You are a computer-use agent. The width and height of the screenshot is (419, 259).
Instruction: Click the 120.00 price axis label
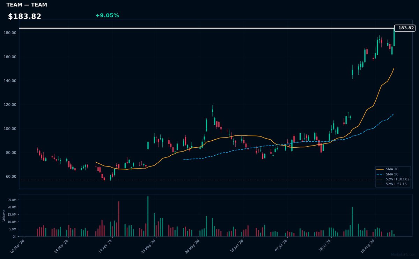tap(10, 105)
